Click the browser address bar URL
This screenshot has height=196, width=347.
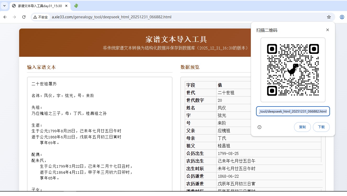(111, 17)
